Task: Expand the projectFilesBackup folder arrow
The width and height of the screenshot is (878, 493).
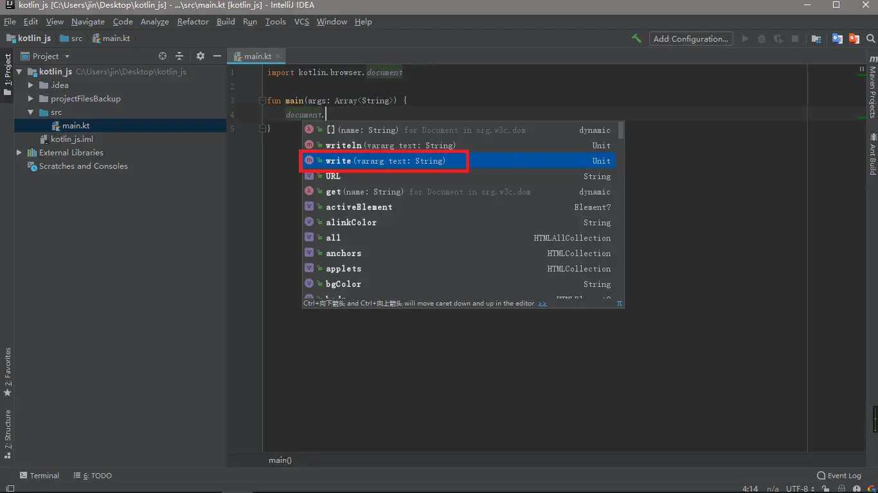Action: click(30, 99)
